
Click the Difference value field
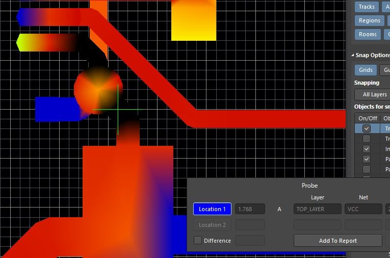(250, 241)
